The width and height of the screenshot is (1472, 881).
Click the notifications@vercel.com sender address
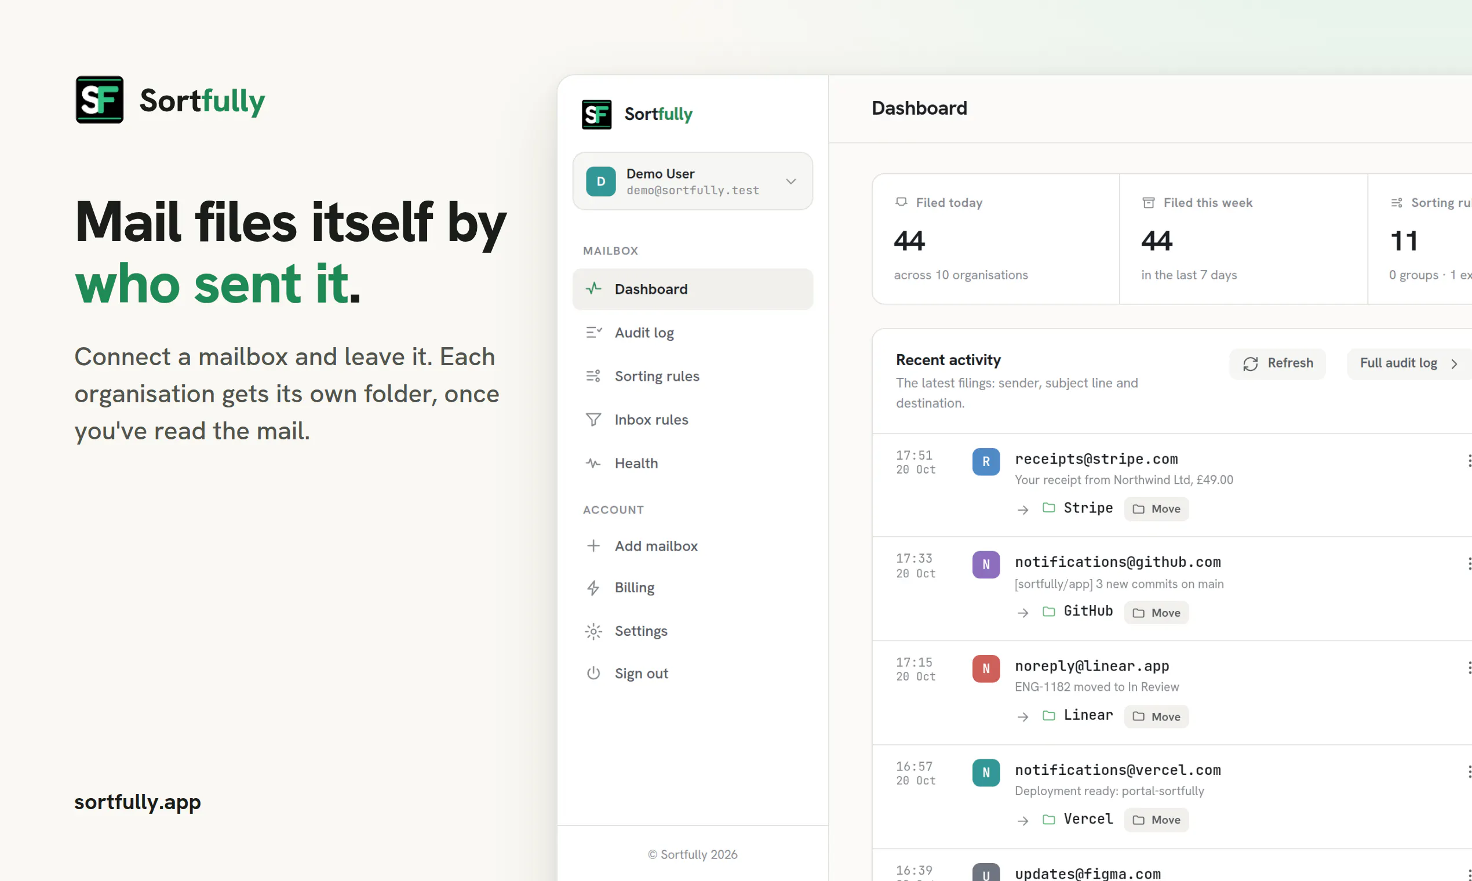(1118, 770)
